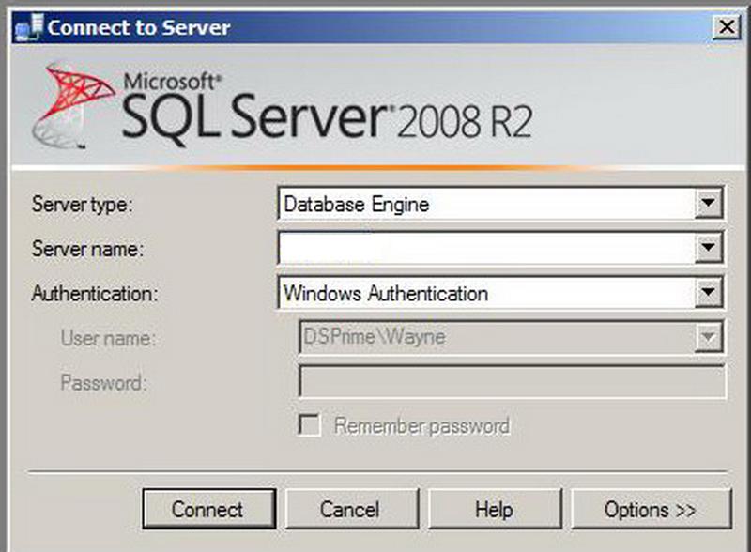The image size is (751, 552).
Task: Click the Connect button
Action: point(208,509)
